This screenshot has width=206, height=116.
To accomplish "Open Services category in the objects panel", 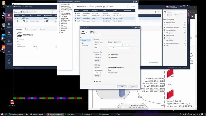I will (168, 25).
